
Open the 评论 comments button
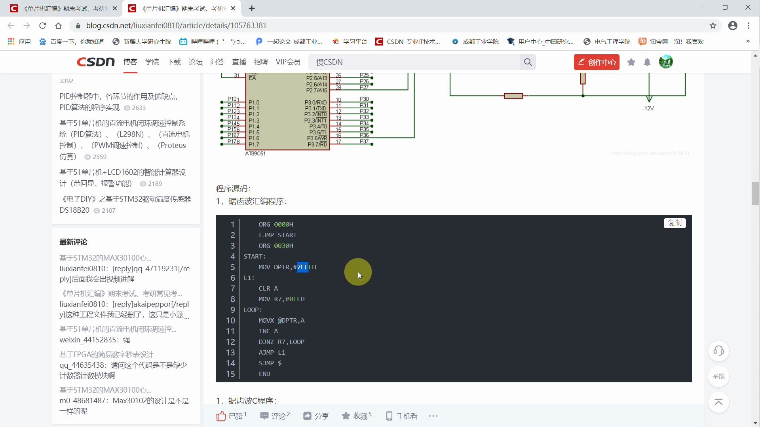[275, 416]
